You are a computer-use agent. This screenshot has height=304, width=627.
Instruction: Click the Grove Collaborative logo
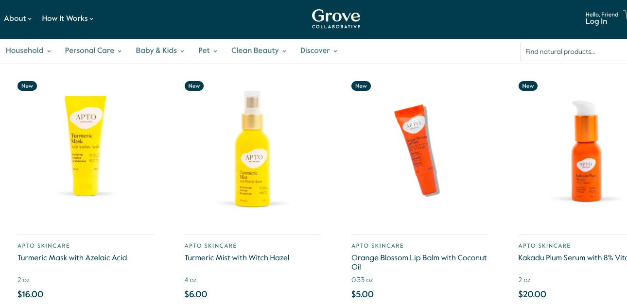336,19
